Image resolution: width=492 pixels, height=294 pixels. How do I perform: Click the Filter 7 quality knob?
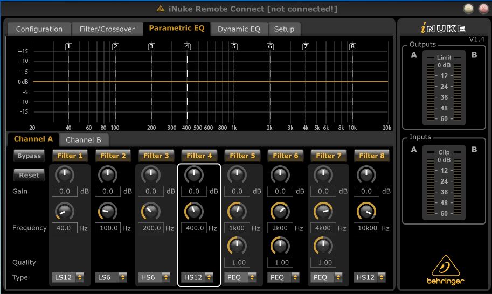point(323,246)
